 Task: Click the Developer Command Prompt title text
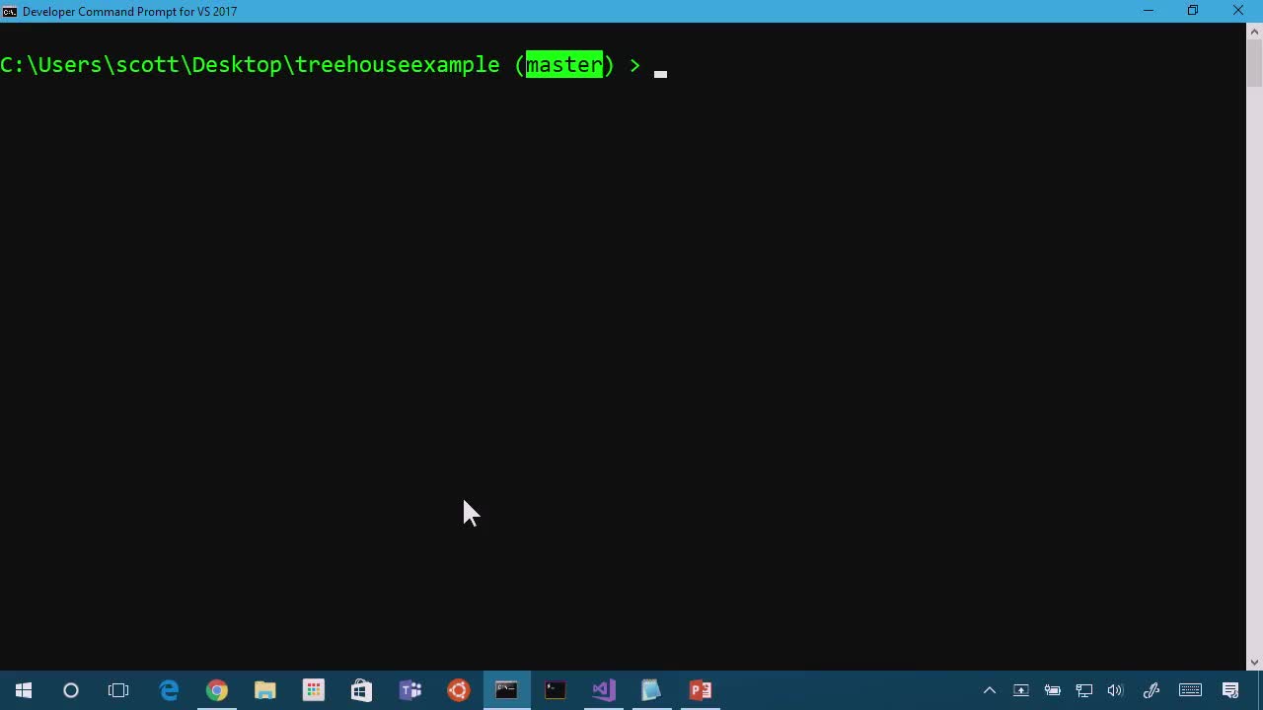pos(129,12)
